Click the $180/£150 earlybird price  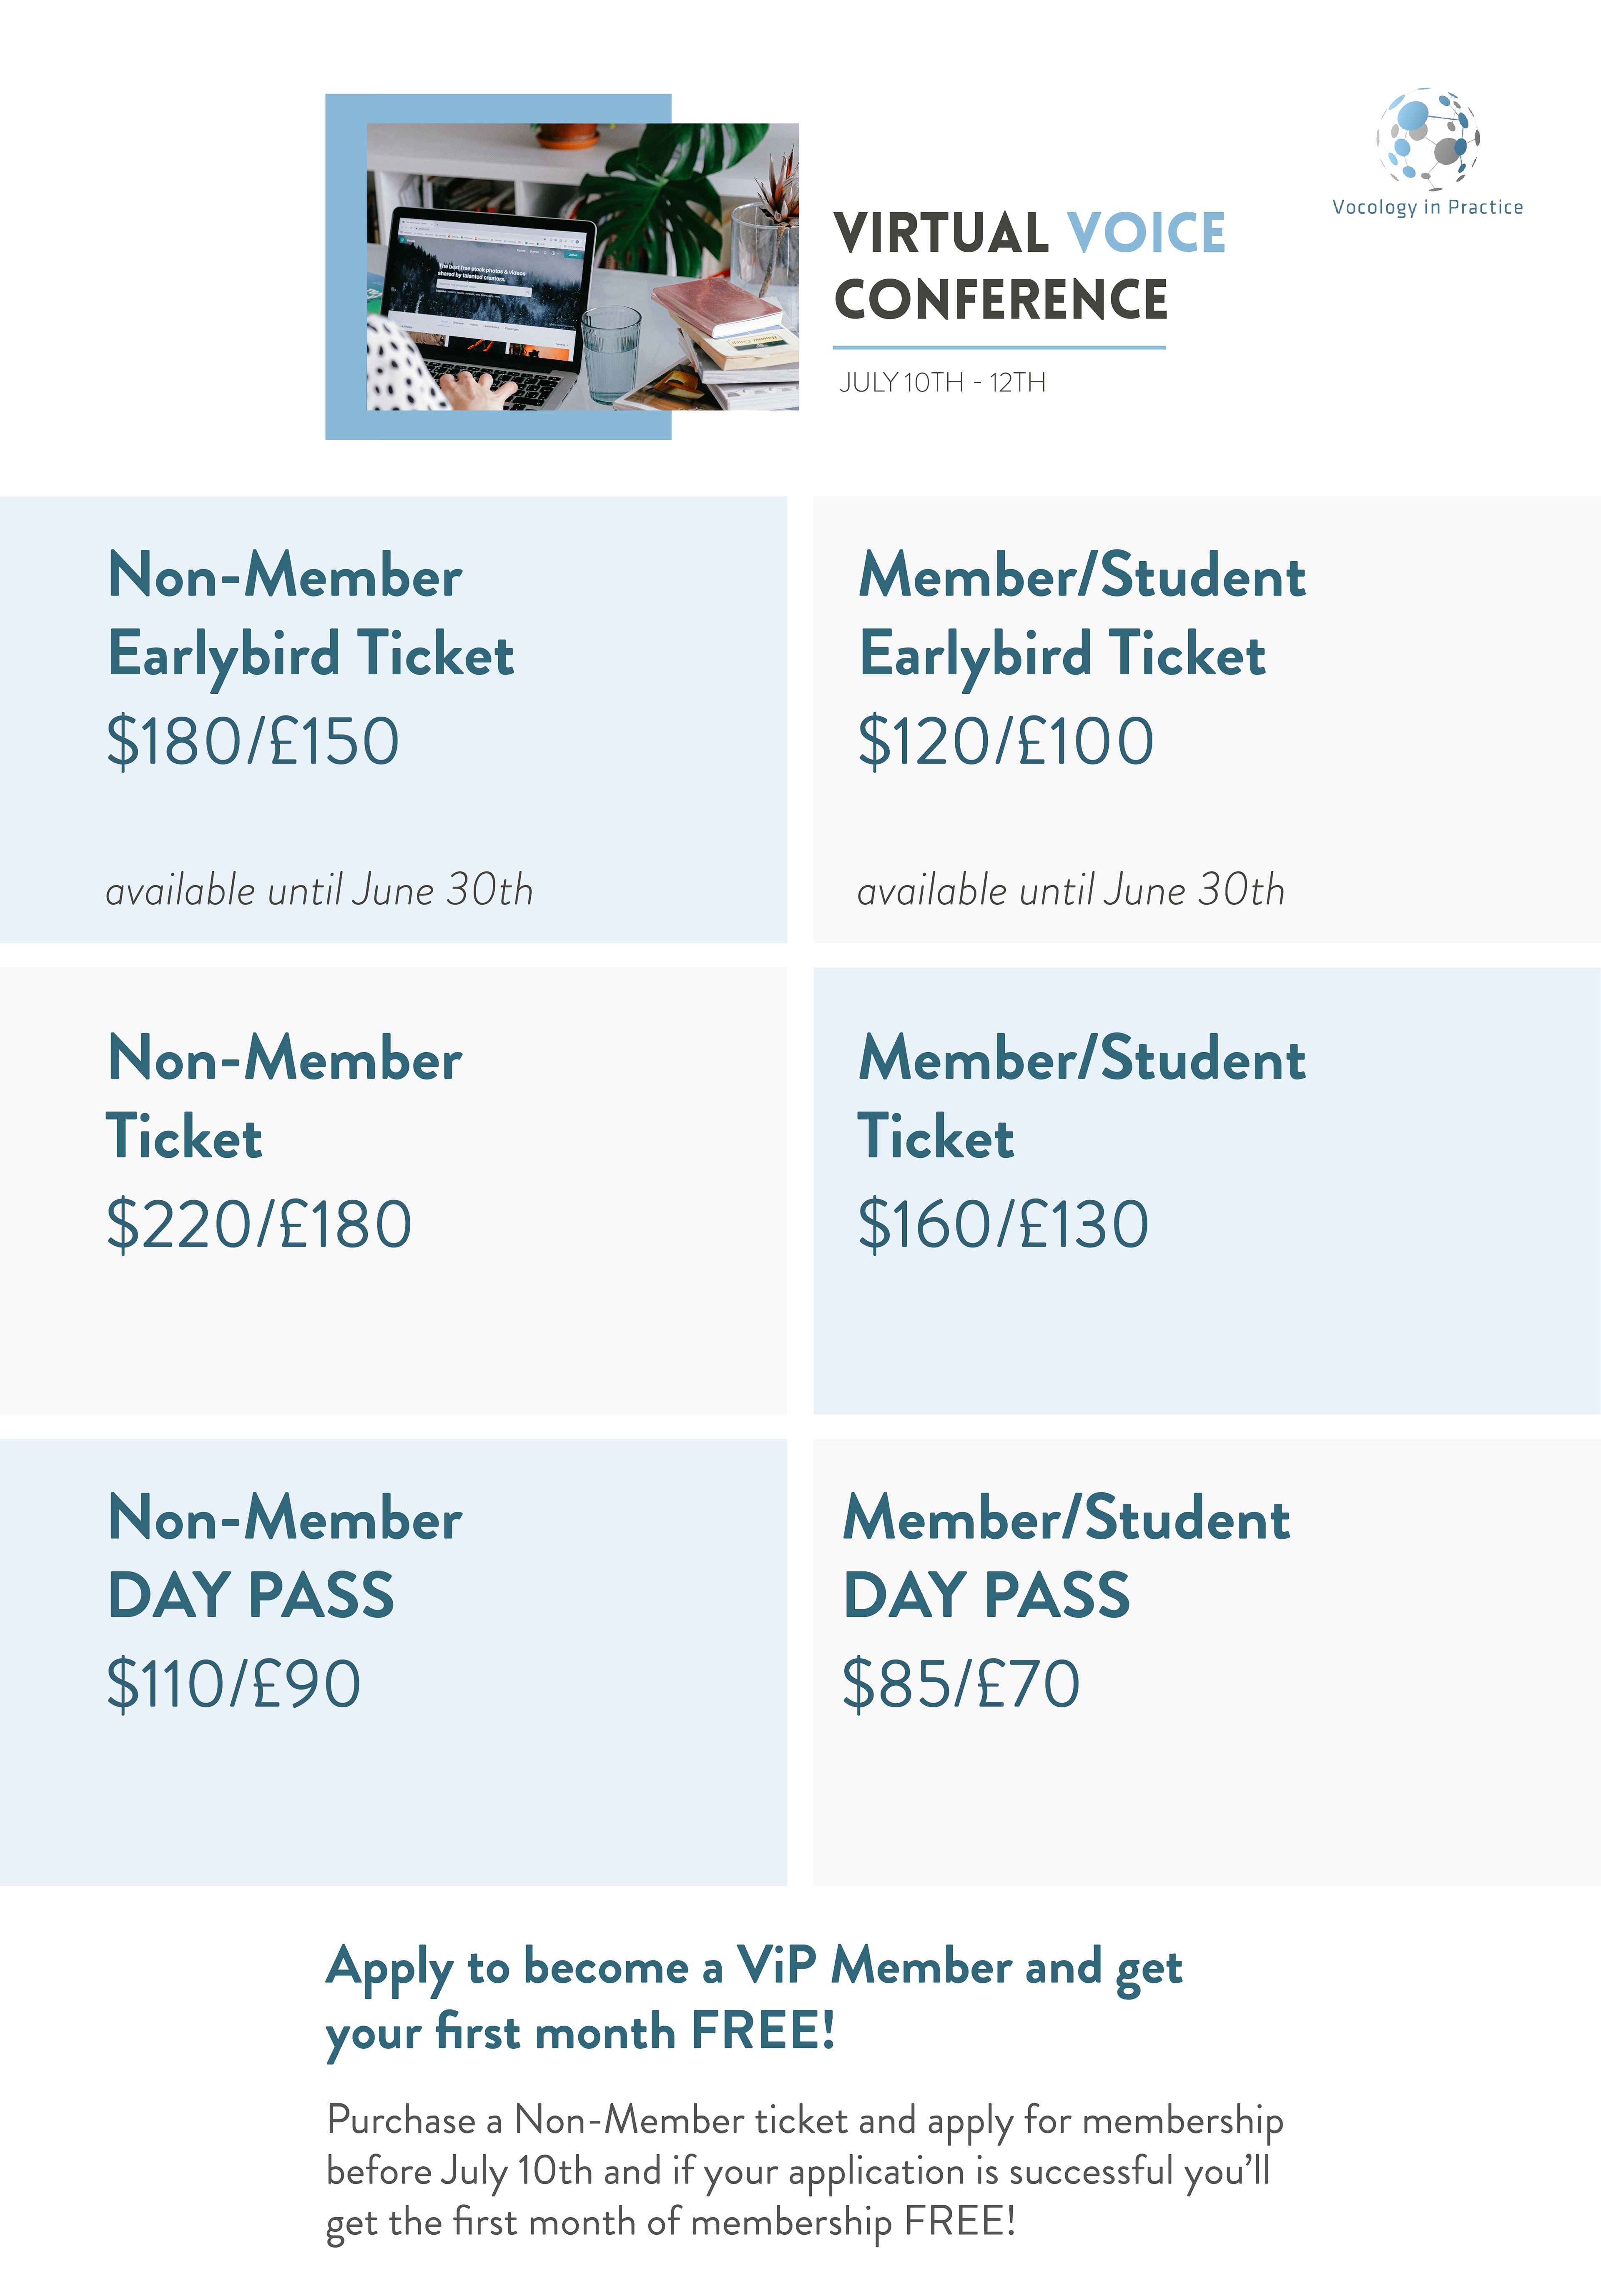[253, 741]
